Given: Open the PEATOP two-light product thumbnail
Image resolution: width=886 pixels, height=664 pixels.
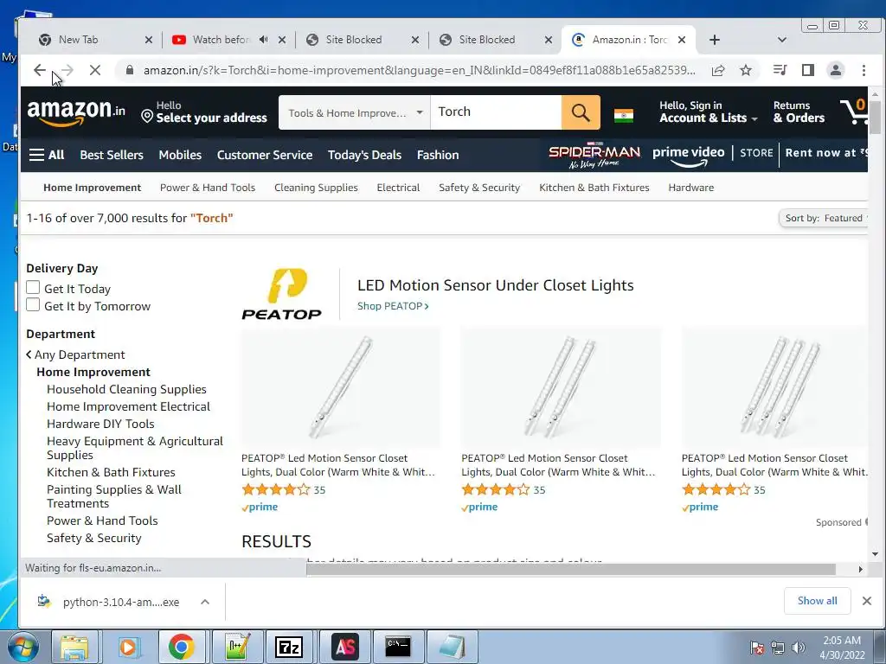Looking at the screenshot, I should 561,387.
